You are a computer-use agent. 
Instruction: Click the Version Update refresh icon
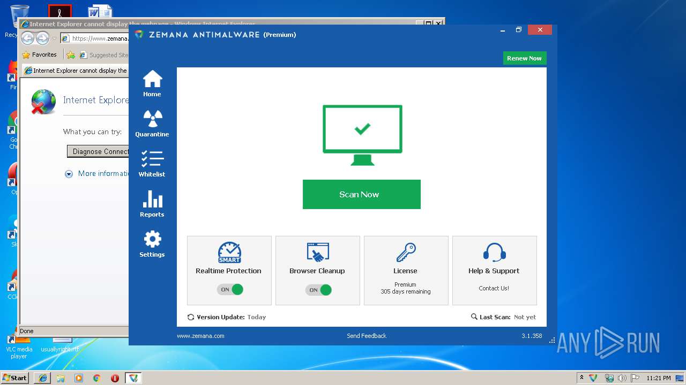[x=191, y=317]
